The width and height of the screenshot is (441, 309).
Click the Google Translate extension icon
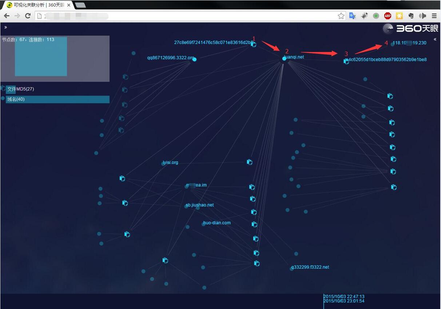[352, 16]
